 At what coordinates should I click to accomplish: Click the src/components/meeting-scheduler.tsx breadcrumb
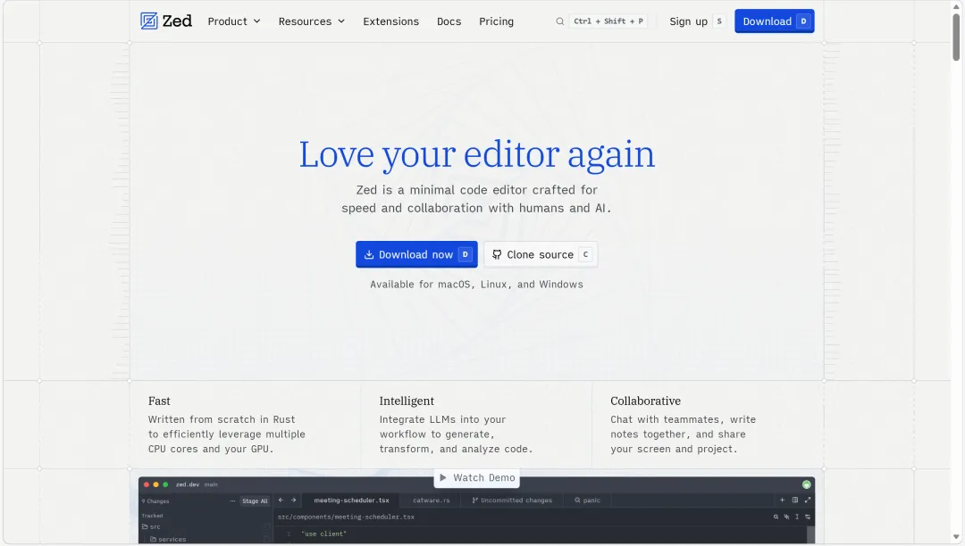346,517
